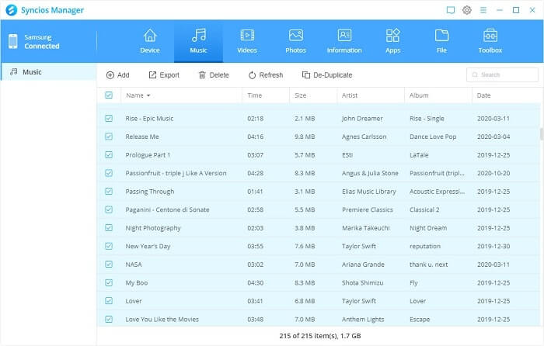Sort by the Artist column header
Screen dimensions: 544x346
pyautogui.click(x=350, y=95)
